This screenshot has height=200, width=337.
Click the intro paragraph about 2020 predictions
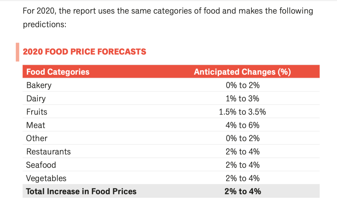168,18
